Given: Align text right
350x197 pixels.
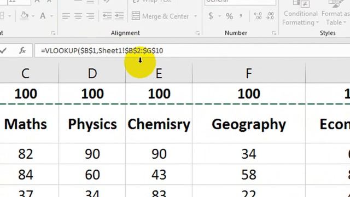Looking at the screenshot, I should coord(90,16).
